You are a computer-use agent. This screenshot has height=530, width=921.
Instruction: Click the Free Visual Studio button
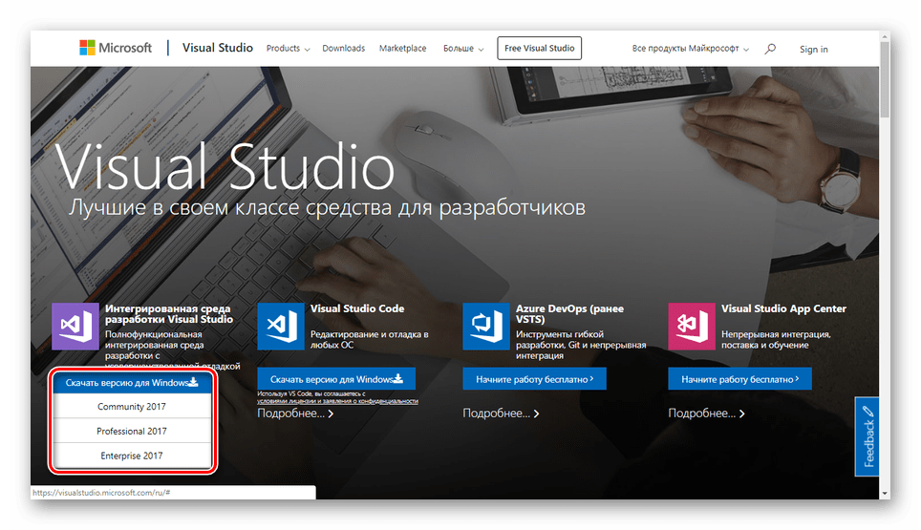point(539,49)
